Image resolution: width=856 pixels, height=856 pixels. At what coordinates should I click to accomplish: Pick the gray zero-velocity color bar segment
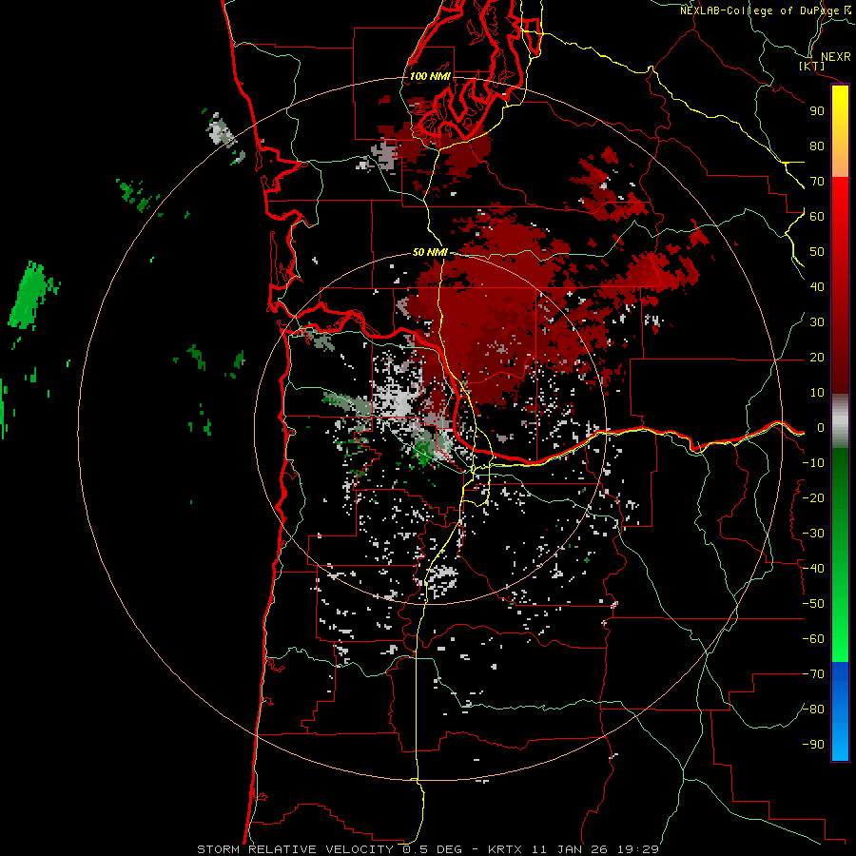tap(840, 421)
